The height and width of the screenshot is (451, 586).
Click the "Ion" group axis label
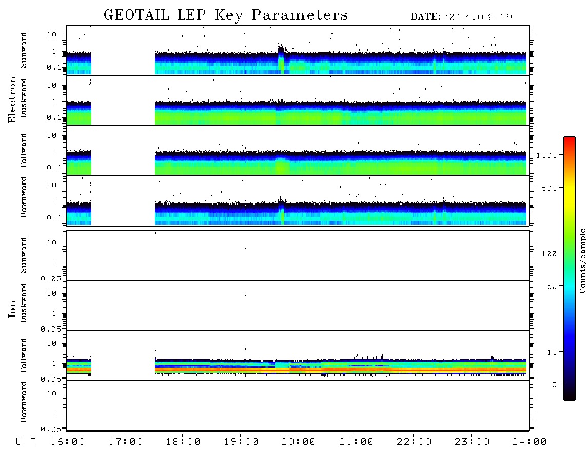12,309
